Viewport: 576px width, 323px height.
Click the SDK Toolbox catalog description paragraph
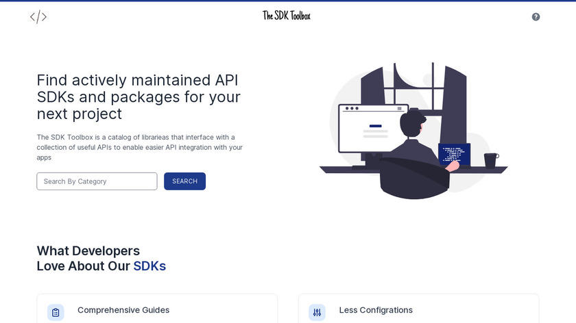[x=140, y=147]
